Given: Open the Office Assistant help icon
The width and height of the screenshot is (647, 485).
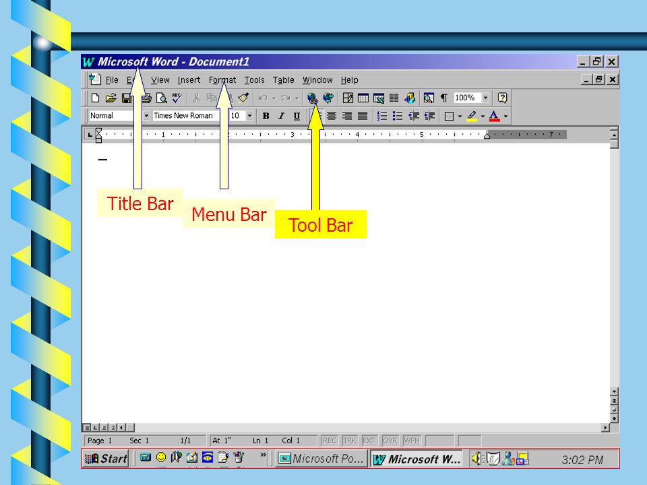Looking at the screenshot, I should click(x=502, y=98).
